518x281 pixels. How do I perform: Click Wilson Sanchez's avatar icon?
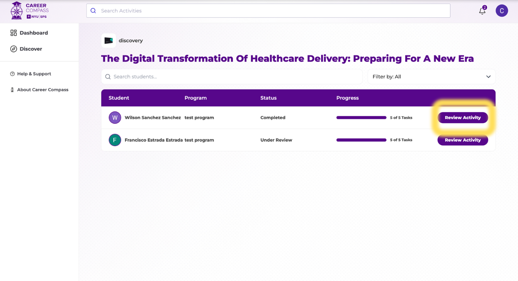click(115, 118)
